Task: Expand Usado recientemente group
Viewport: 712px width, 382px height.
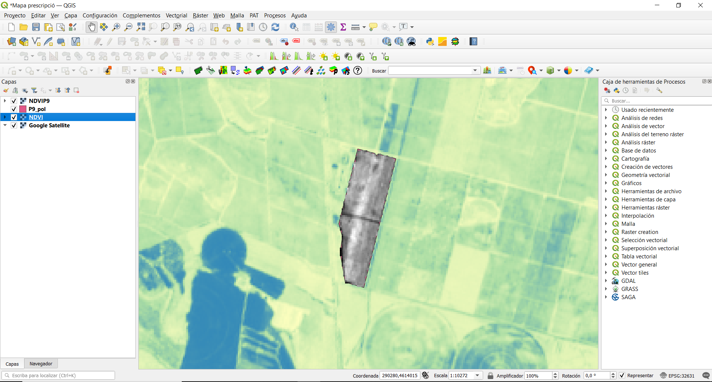Action: coord(606,110)
